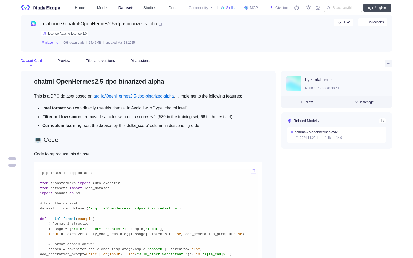Go to the Home page
Viewport: 413px width, 258px height.
[x=80, y=8]
